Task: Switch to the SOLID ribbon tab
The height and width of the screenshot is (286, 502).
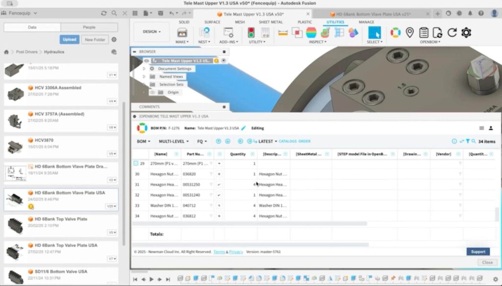Action: click(184, 22)
